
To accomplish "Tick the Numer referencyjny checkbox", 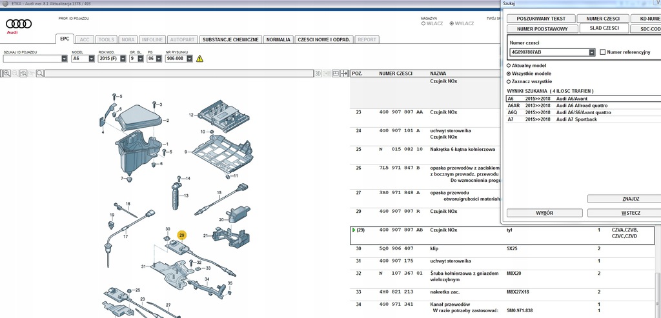I will tap(602, 52).
